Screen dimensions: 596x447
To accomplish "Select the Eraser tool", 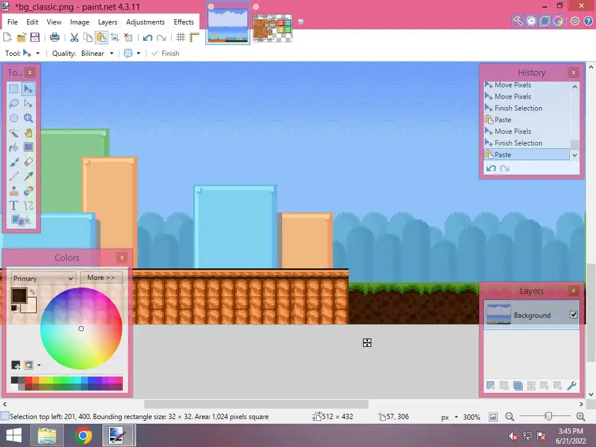I will 28,162.
